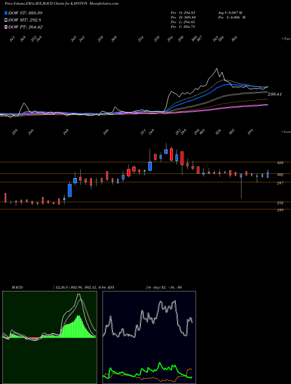Click the white price line peak in EMA chart
The image size is (291, 384).
point(217,69)
